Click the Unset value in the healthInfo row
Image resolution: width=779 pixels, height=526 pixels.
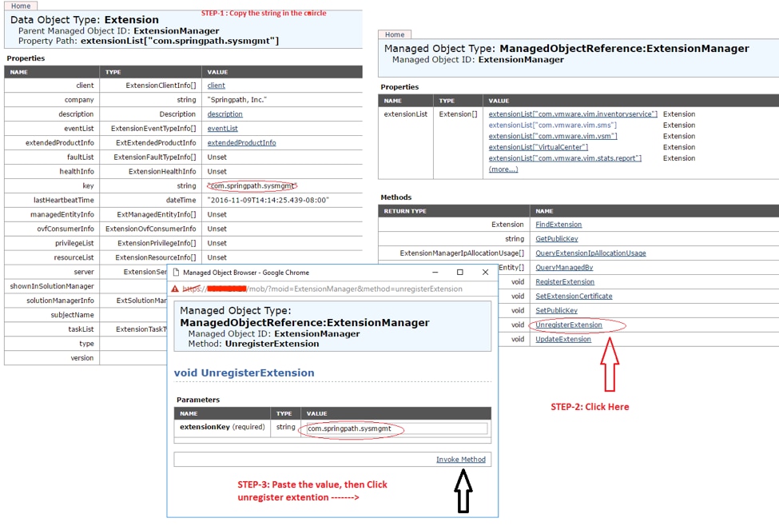click(x=217, y=172)
